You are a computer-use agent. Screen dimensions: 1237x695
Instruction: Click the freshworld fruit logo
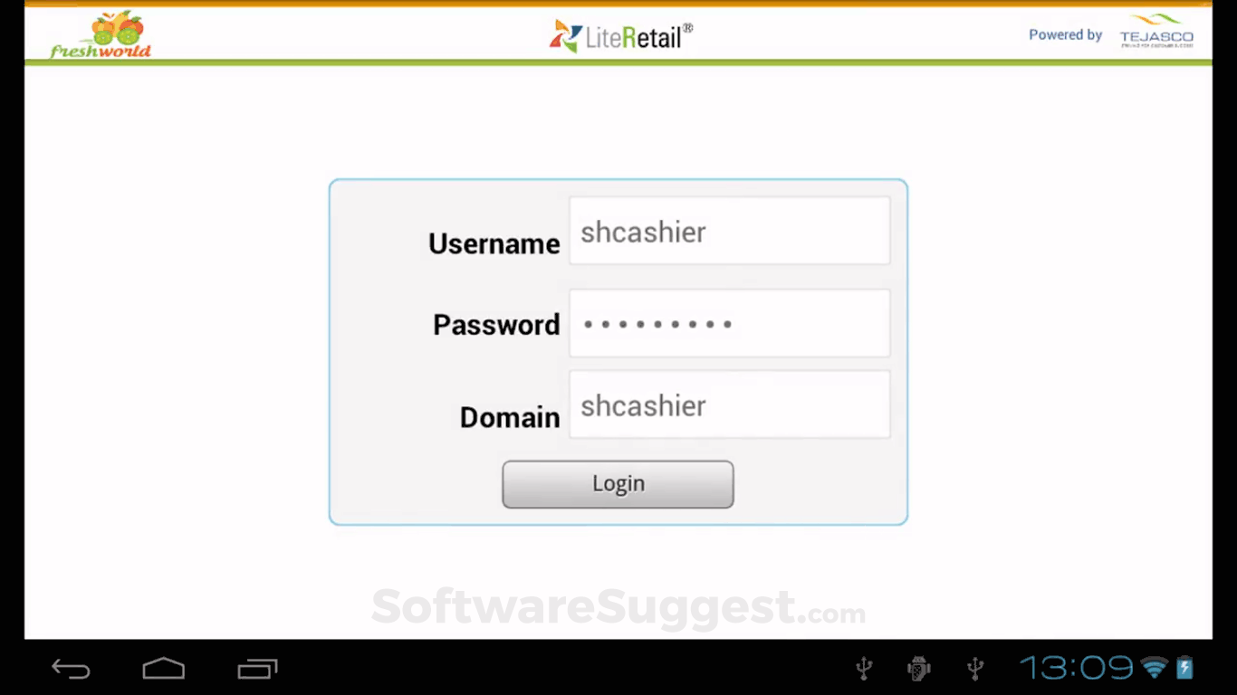click(101, 34)
